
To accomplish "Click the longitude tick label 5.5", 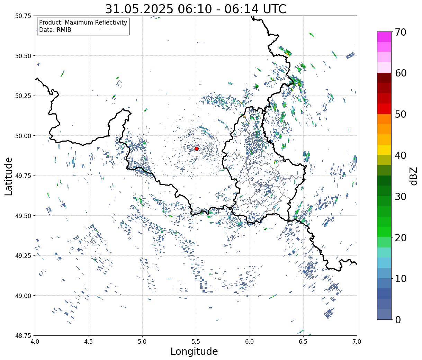I will tap(196, 342).
